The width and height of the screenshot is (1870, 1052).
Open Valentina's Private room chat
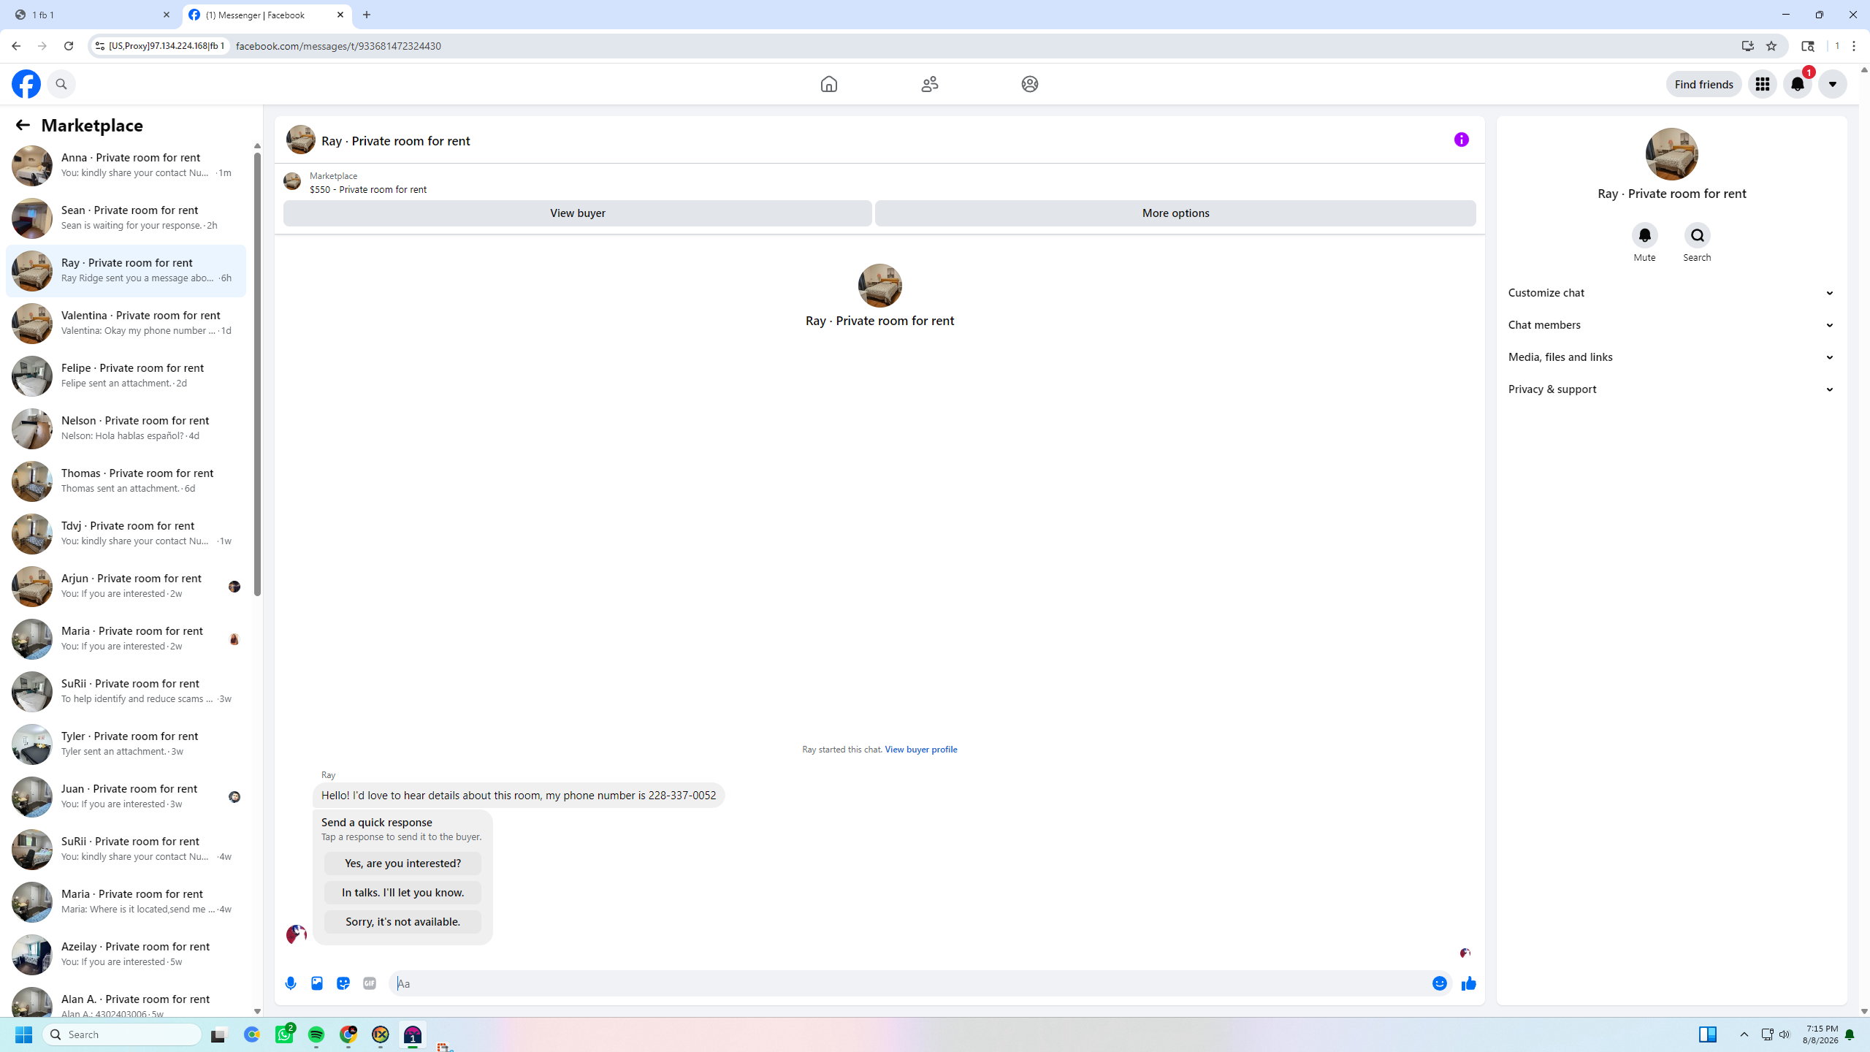pos(126,323)
